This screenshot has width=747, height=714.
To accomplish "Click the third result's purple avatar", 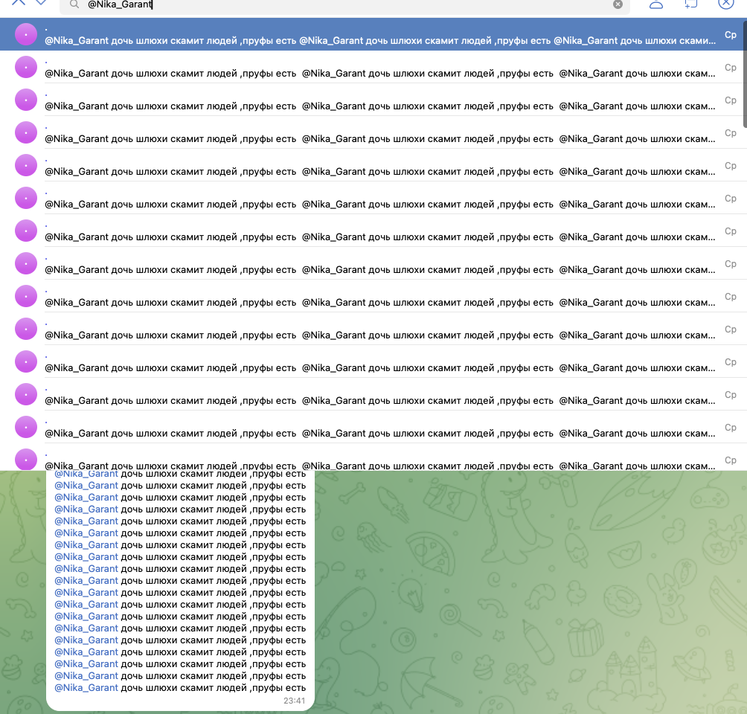I will click(26, 100).
